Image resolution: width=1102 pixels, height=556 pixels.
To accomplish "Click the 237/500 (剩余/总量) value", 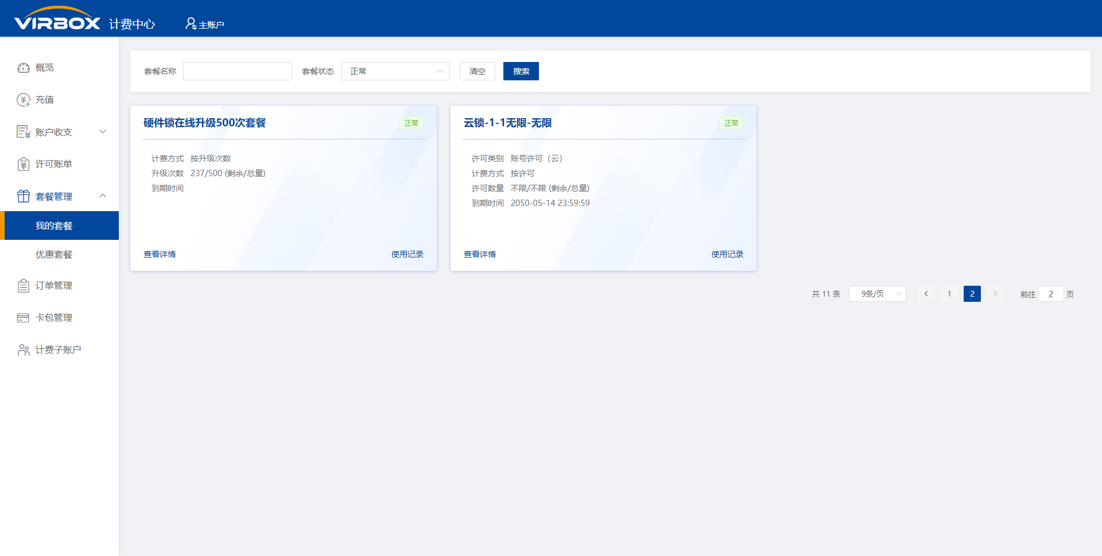I will tap(228, 173).
